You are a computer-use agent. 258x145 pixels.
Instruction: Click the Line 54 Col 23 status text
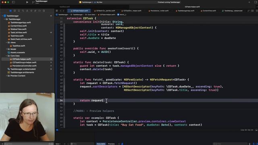(x=247, y=130)
